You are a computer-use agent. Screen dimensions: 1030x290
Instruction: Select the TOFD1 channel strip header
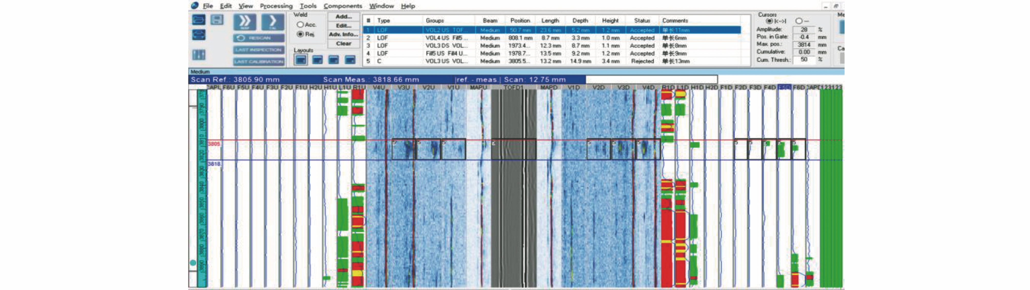(x=513, y=87)
